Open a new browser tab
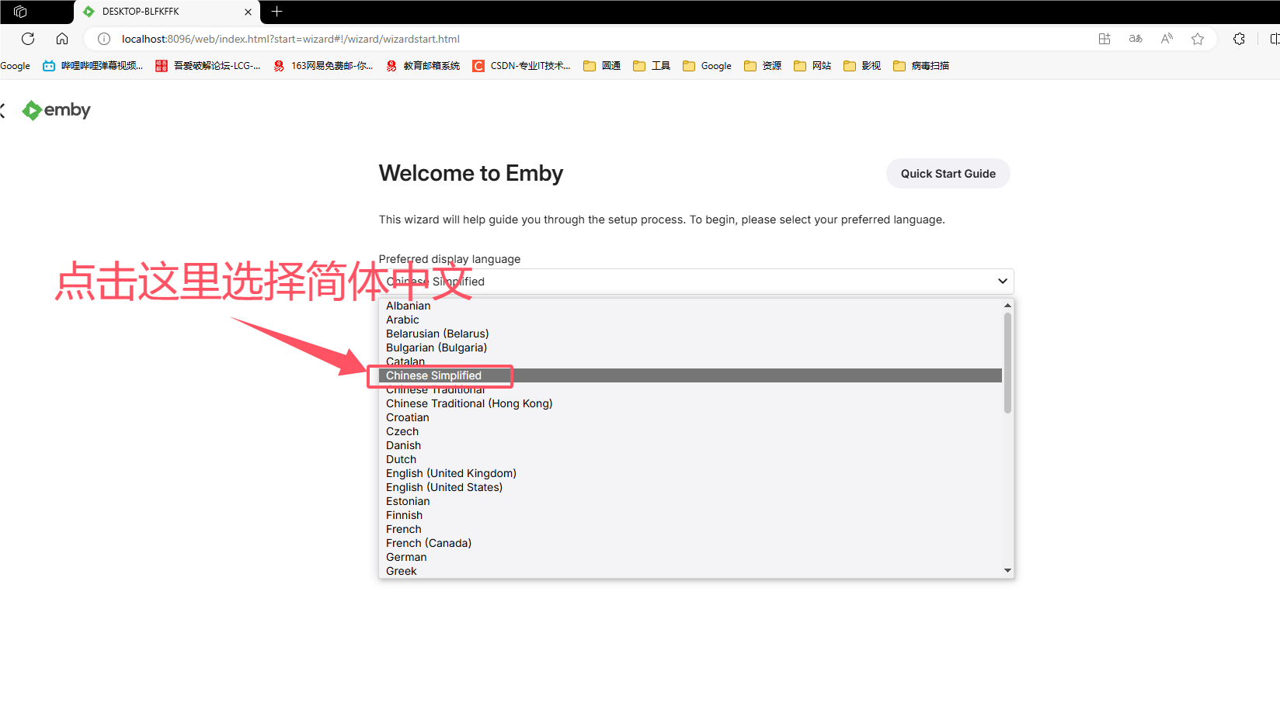 coord(277,12)
